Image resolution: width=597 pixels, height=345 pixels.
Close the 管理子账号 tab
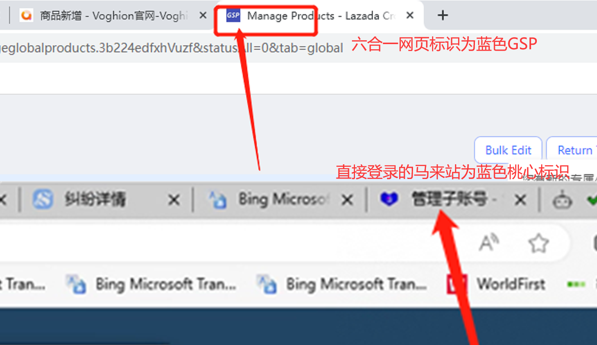pyautogui.click(x=521, y=200)
